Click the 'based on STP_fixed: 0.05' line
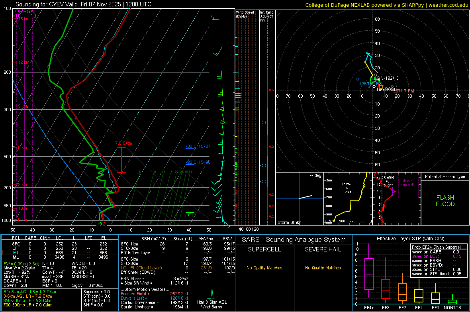The width and height of the screenshot is (470, 312). (437, 274)
